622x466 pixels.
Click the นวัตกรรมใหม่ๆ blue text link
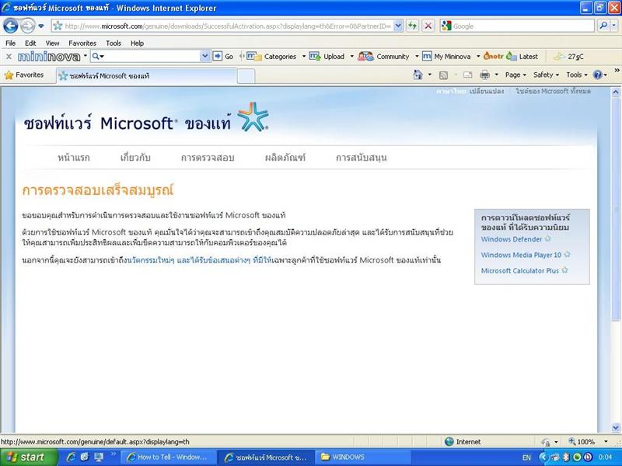coord(151,260)
